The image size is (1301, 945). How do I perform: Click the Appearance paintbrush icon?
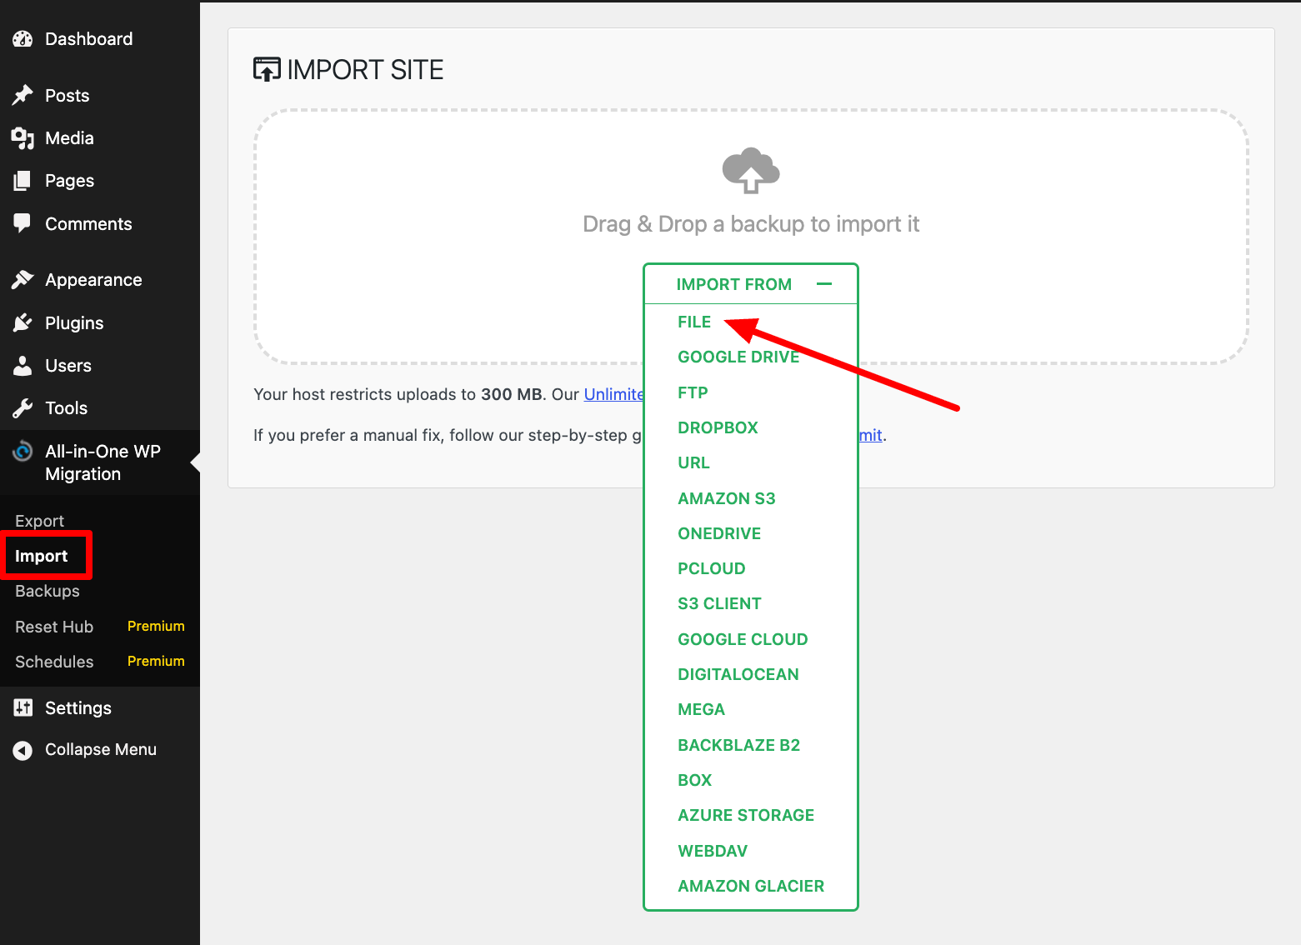pos(23,280)
